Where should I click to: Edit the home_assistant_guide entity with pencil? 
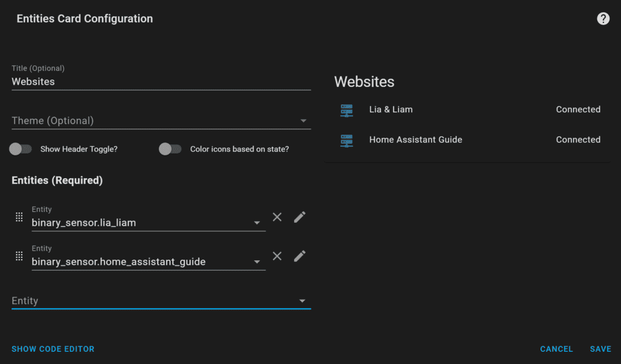pos(300,256)
